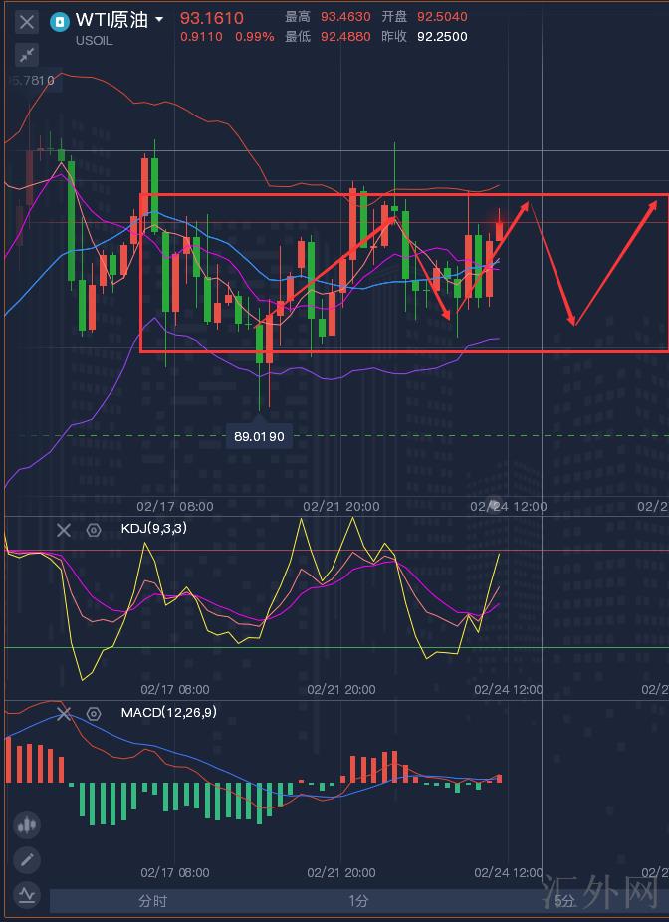
Task: Select the candlestick chart type icon
Action: pyautogui.click(x=27, y=824)
